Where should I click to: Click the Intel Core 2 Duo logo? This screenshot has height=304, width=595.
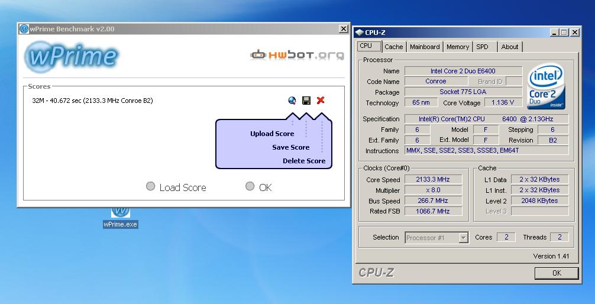click(x=546, y=86)
